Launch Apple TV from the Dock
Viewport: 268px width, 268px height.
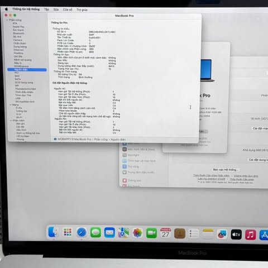pyautogui.click(x=236, y=234)
